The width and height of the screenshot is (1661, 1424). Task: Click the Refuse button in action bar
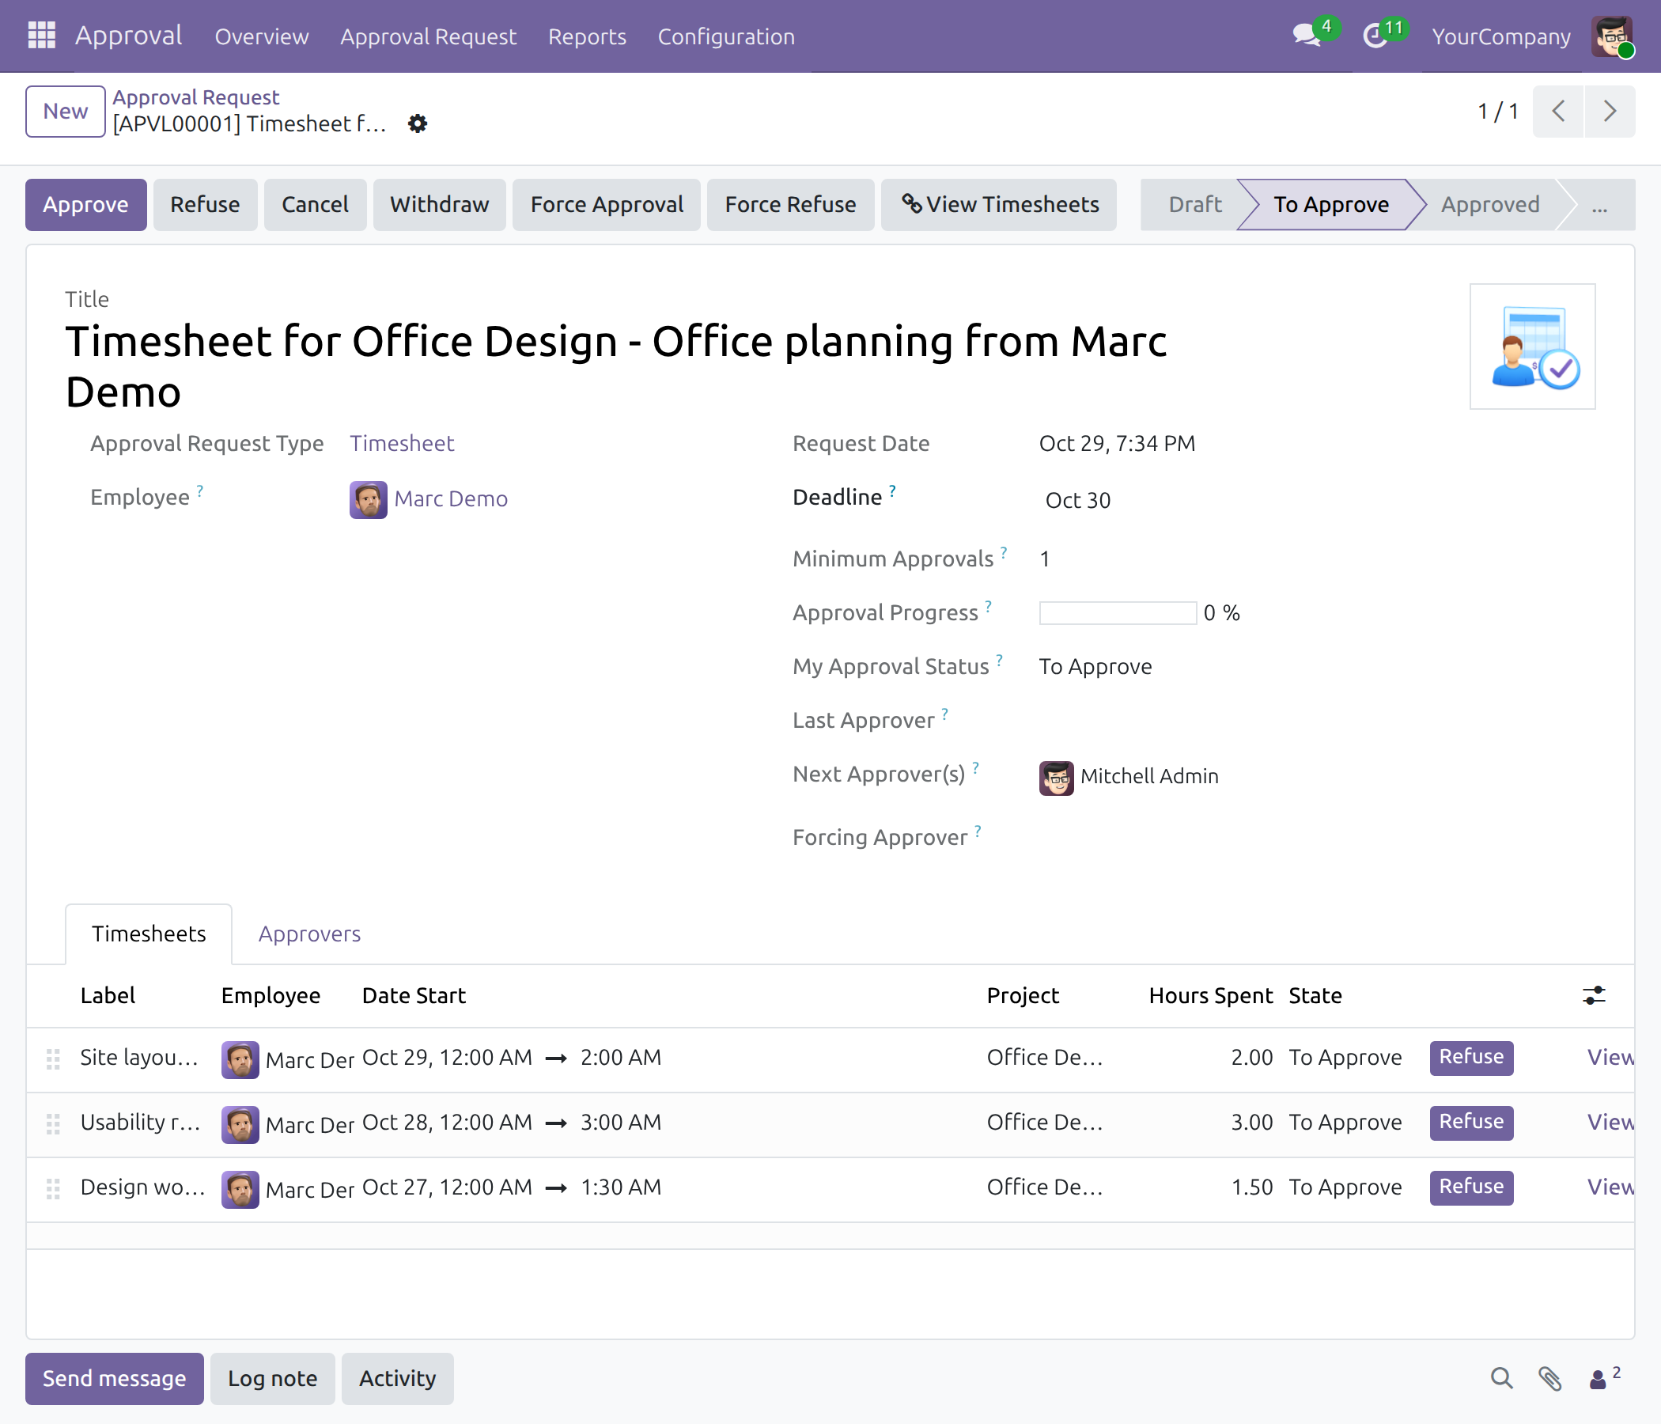[204, 204]
